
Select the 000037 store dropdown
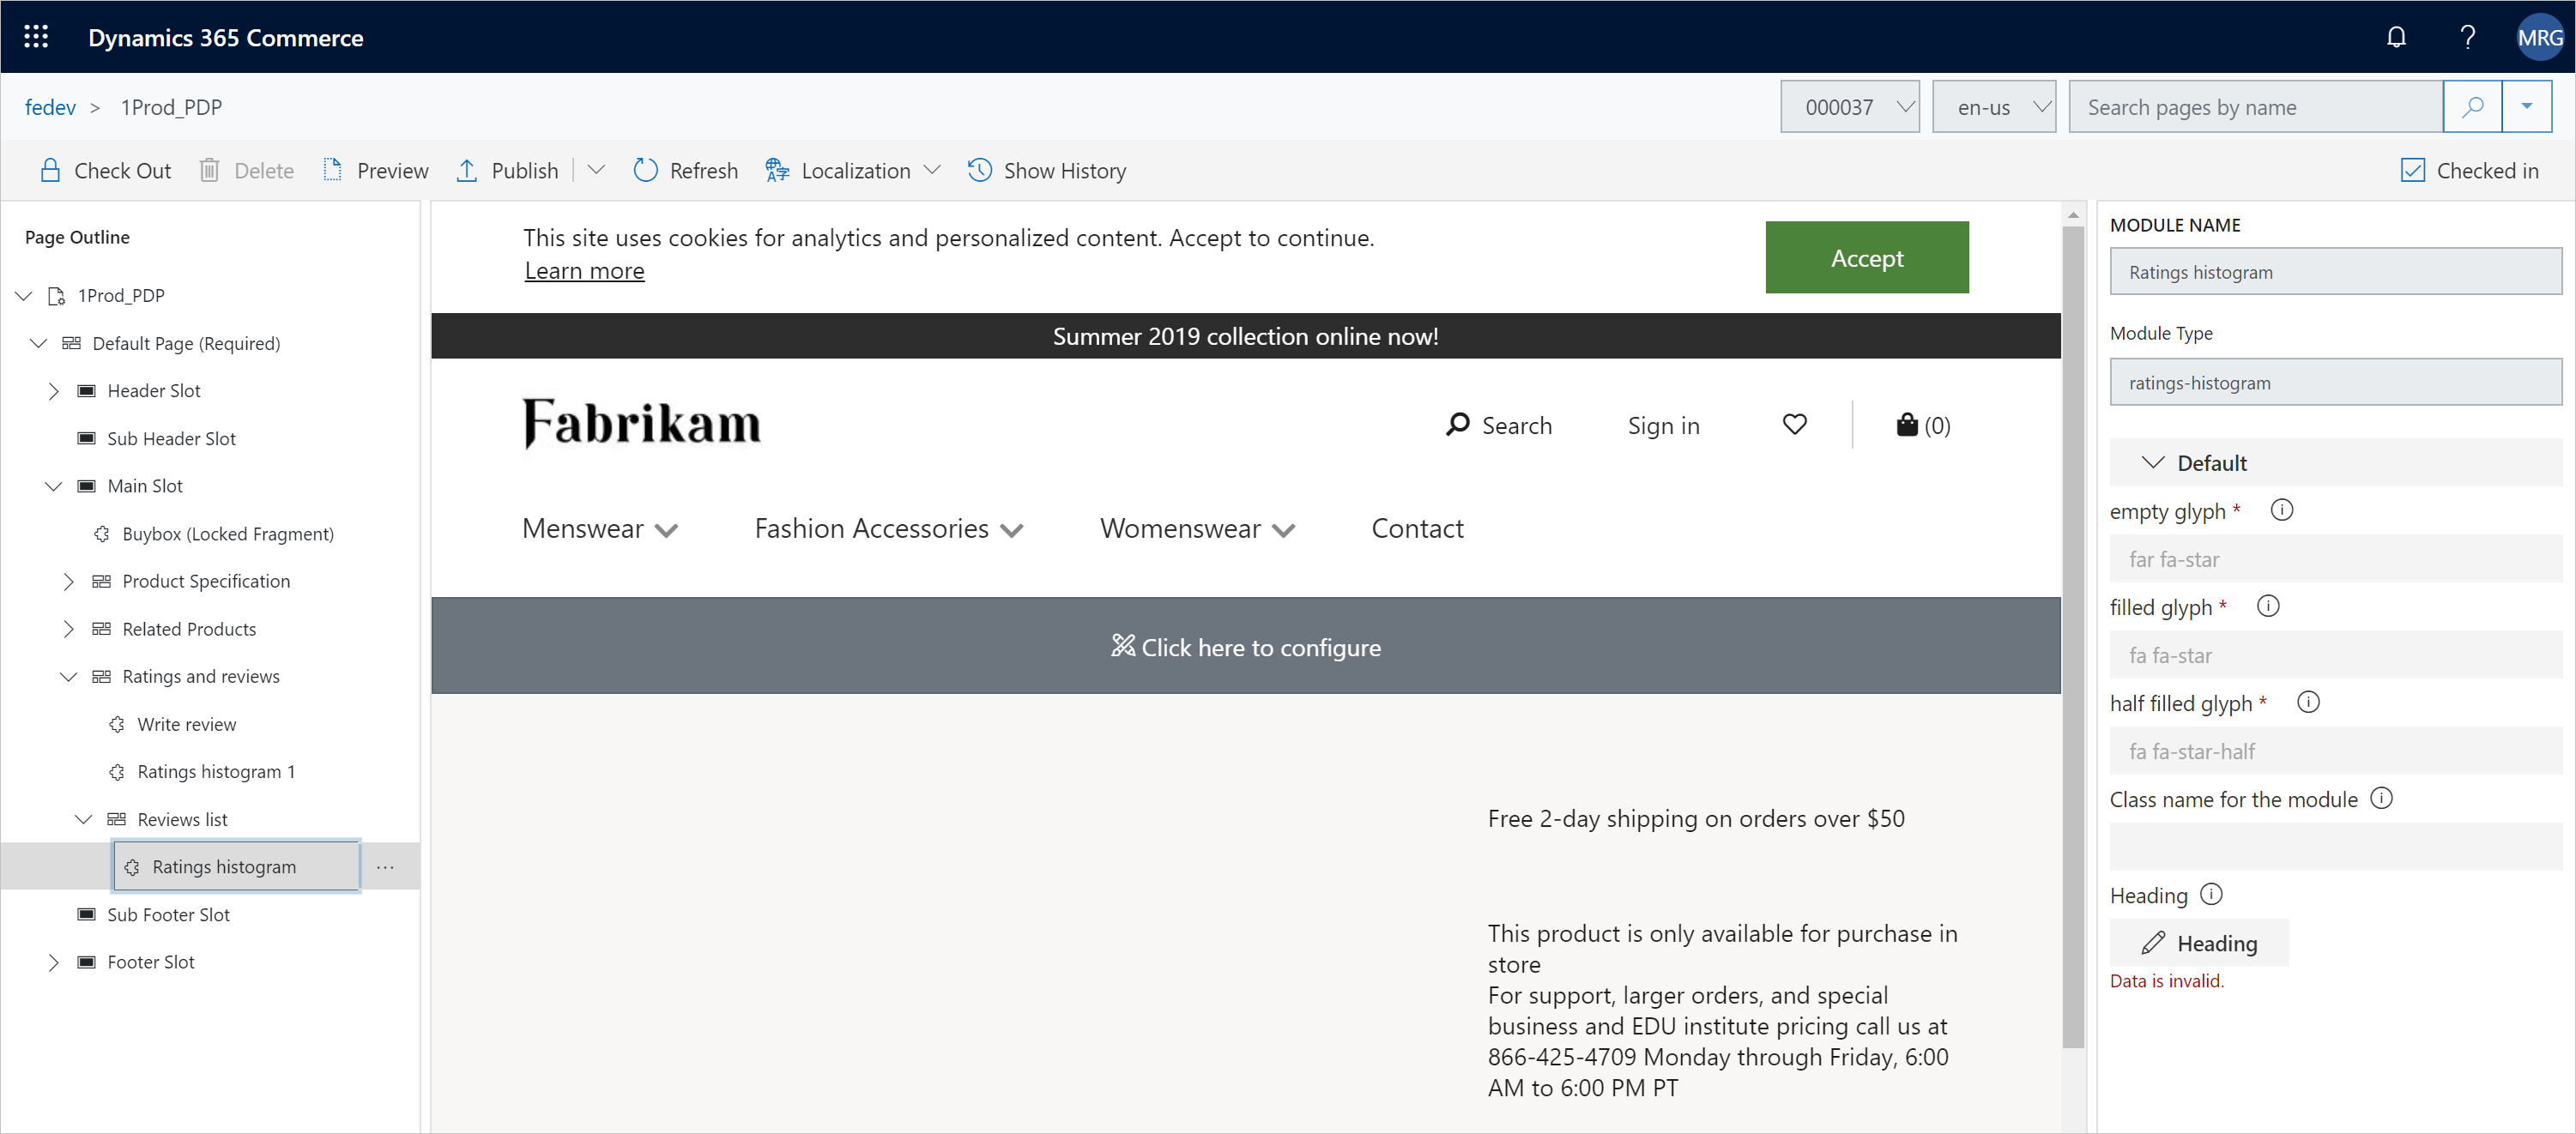tap(1853, 106)
